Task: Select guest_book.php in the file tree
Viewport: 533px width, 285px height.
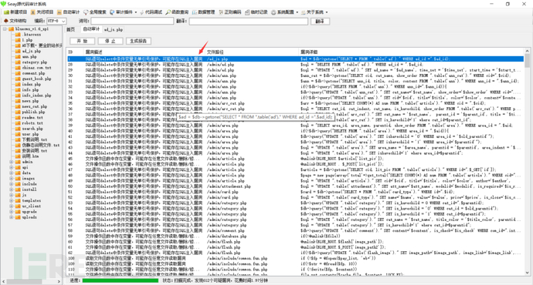Action: (x=36, y=79)
